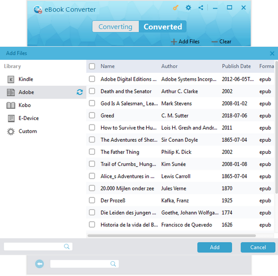Viewport: 278px width, 276px height.
Task: Choose the E-Device library
Action: point(28,118)
